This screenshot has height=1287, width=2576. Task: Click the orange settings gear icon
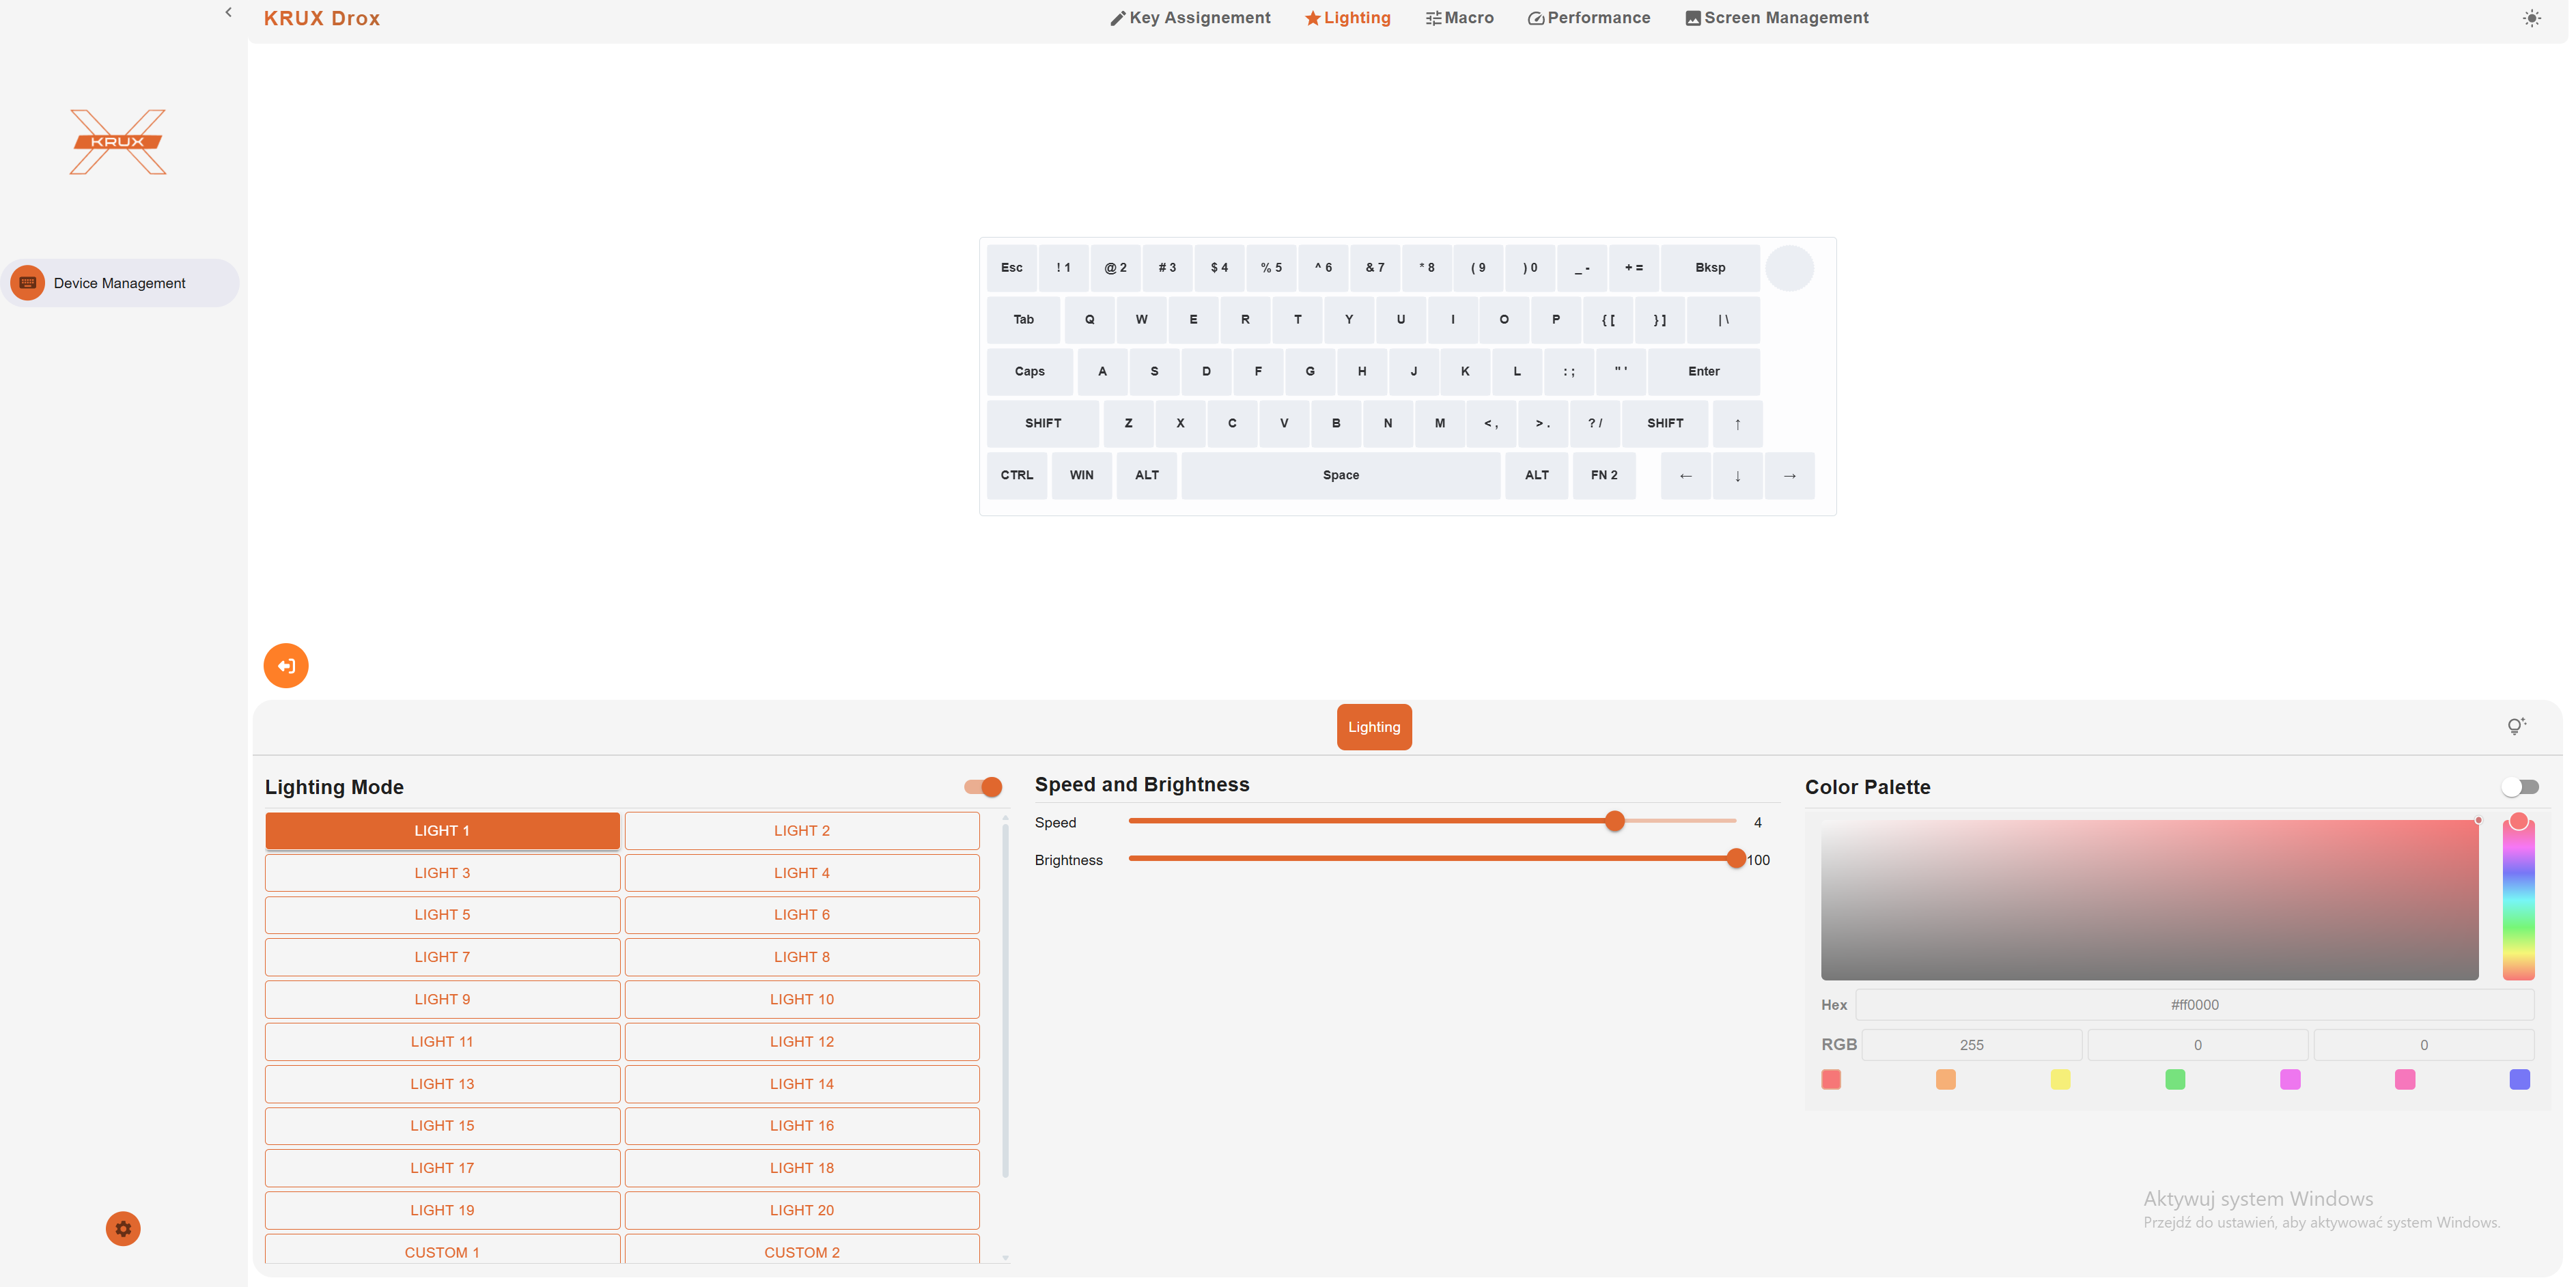[x=123, y=1228]
